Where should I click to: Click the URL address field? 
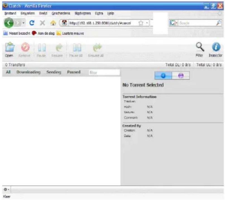tap(103, 23)
